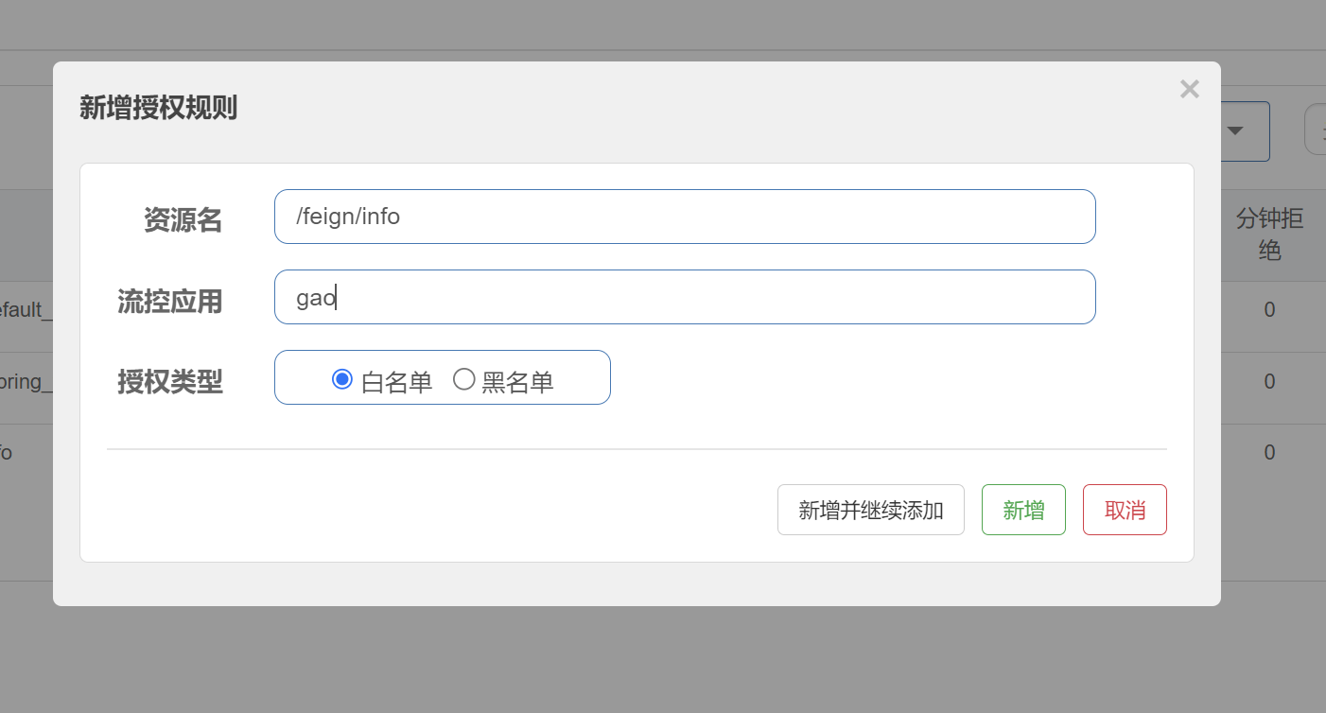
Task: Focus the 流控应用 input containing gao
Action: (685, 297)
